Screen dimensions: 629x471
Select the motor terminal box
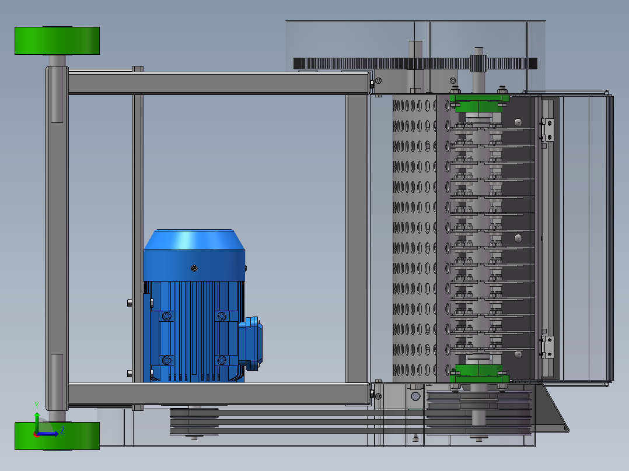(x=251, y=343)
